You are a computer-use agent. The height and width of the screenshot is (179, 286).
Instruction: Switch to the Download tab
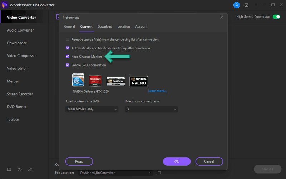pos(105,26)
